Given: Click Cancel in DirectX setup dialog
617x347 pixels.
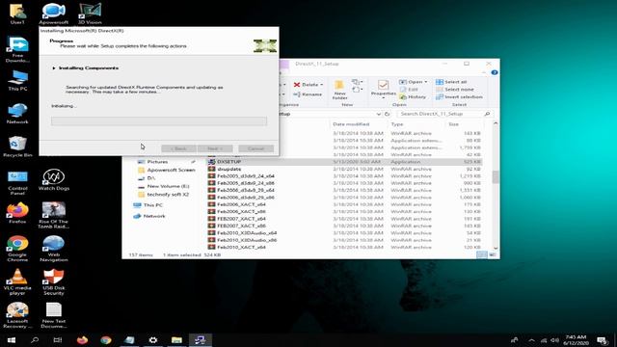Looking at the screenshot, I should point(255,148).
